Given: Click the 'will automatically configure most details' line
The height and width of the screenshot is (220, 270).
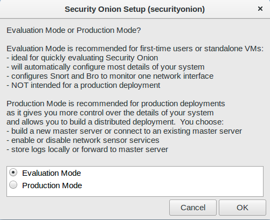Looking at the screenshot, I should pos(106,67).
